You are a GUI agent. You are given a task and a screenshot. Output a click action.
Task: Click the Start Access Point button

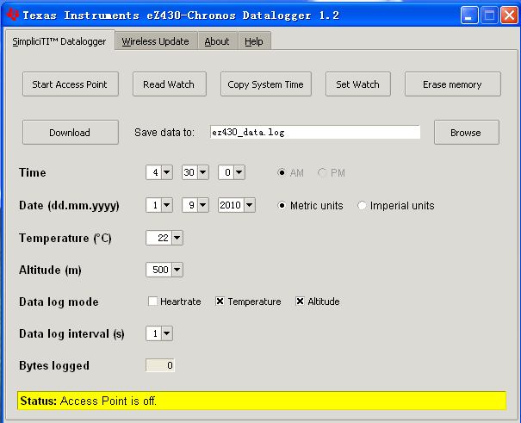point(70,84)
